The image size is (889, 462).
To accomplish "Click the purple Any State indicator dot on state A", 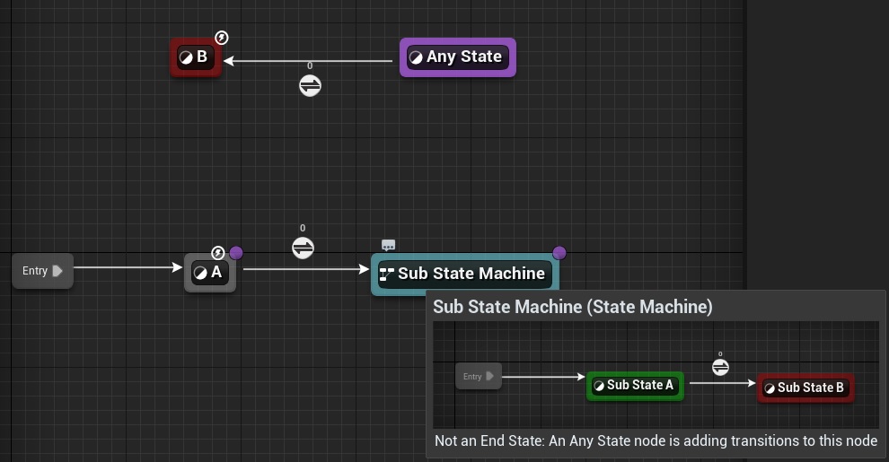I will [236, 253].
